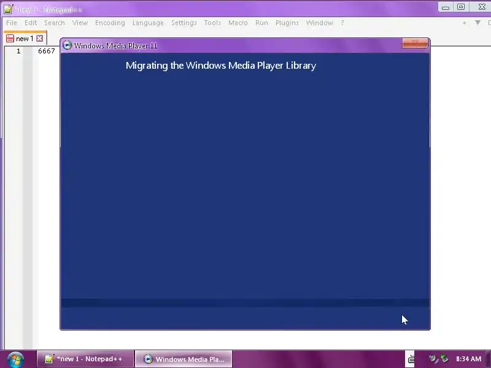Open the tab list dropdown triangle in Notepad++
The width and height of the screenshot is (491, 368).
click(477, 23)
